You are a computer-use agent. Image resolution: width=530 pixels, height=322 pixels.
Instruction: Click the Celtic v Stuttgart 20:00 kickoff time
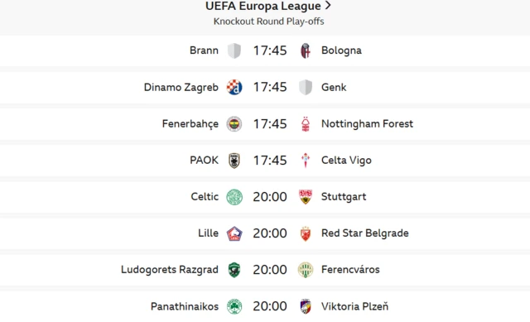pyautogui.click(x=270, y=197)
